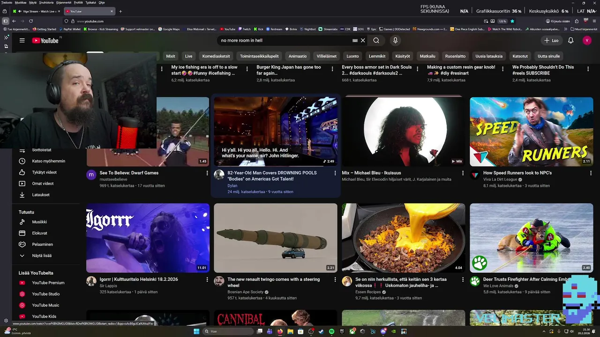The image size is (600, 337).
Task: Open the YouTube guide hamburger menu
Action: tap(22, 40)
